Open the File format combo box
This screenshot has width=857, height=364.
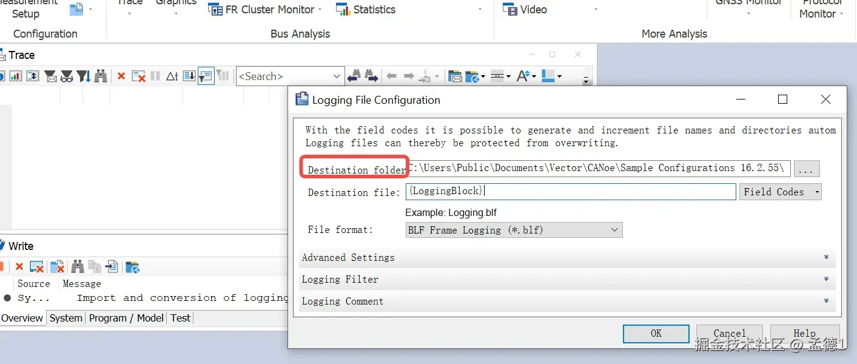(514, 230)
